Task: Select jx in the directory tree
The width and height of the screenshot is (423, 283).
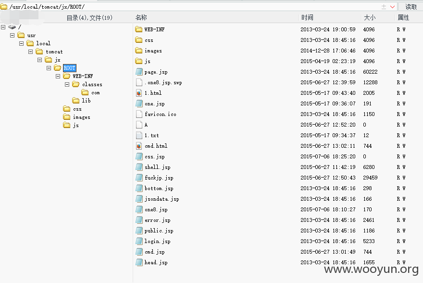Action: [x=58, y=60]
